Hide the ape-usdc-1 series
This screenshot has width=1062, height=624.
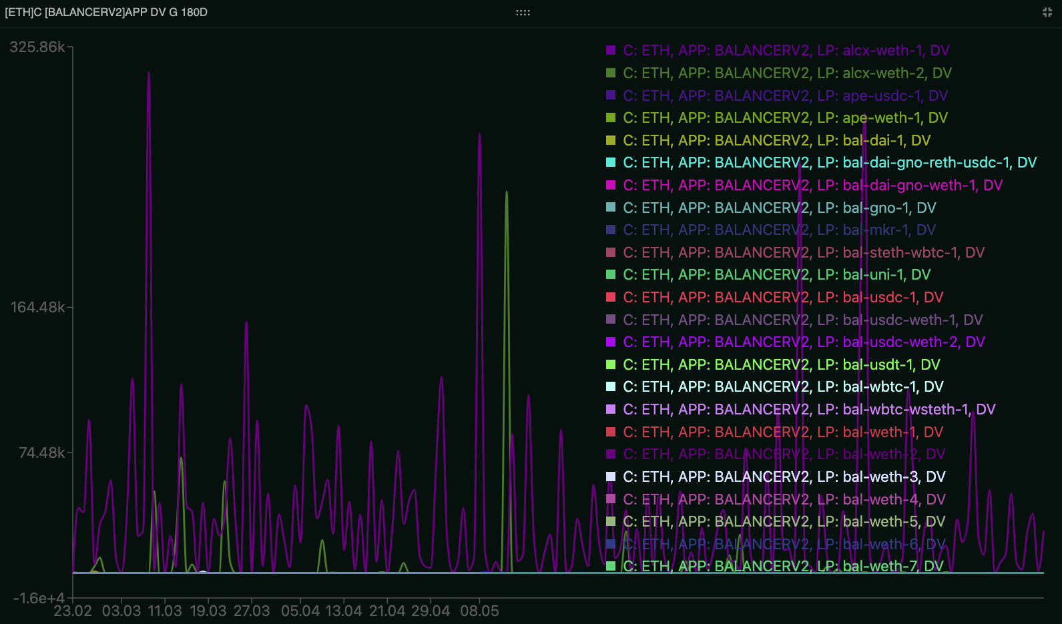click(785, 95)
